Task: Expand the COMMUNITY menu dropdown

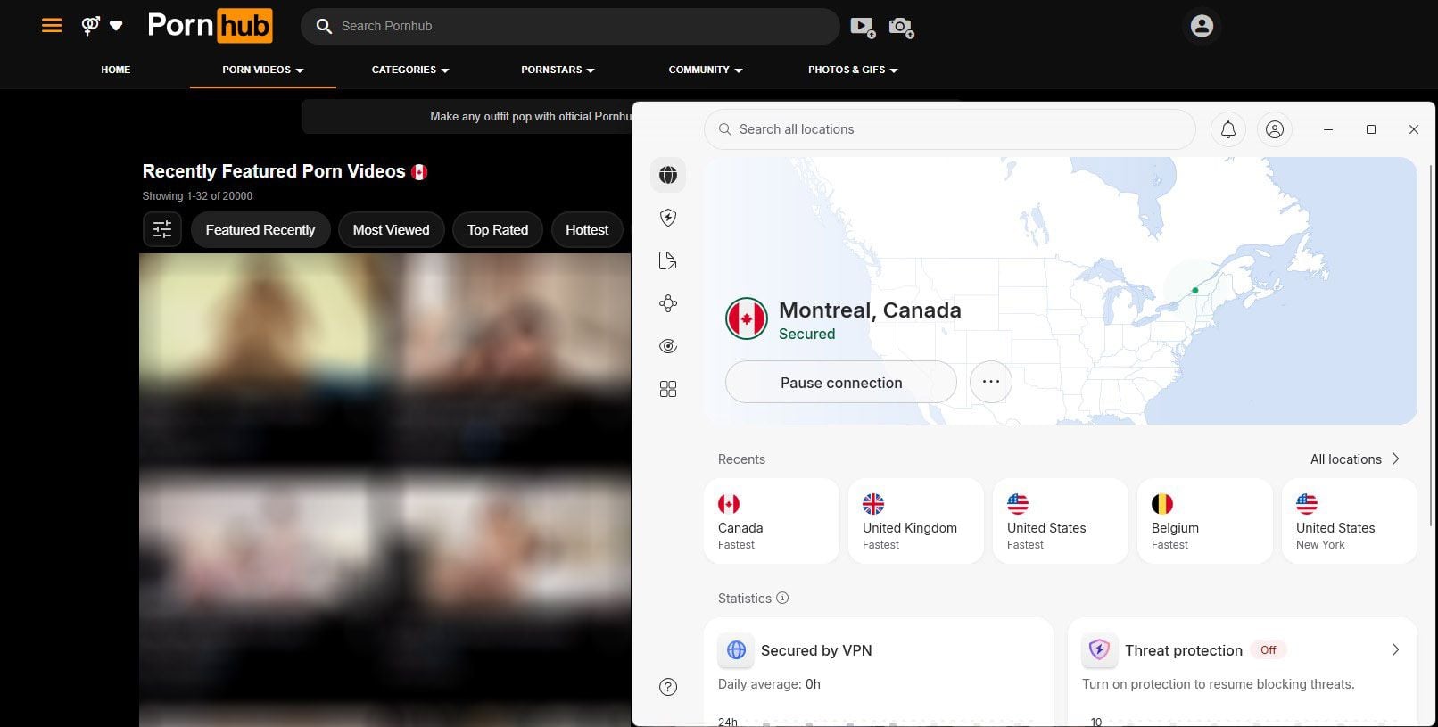Action: tap(706, 70)
